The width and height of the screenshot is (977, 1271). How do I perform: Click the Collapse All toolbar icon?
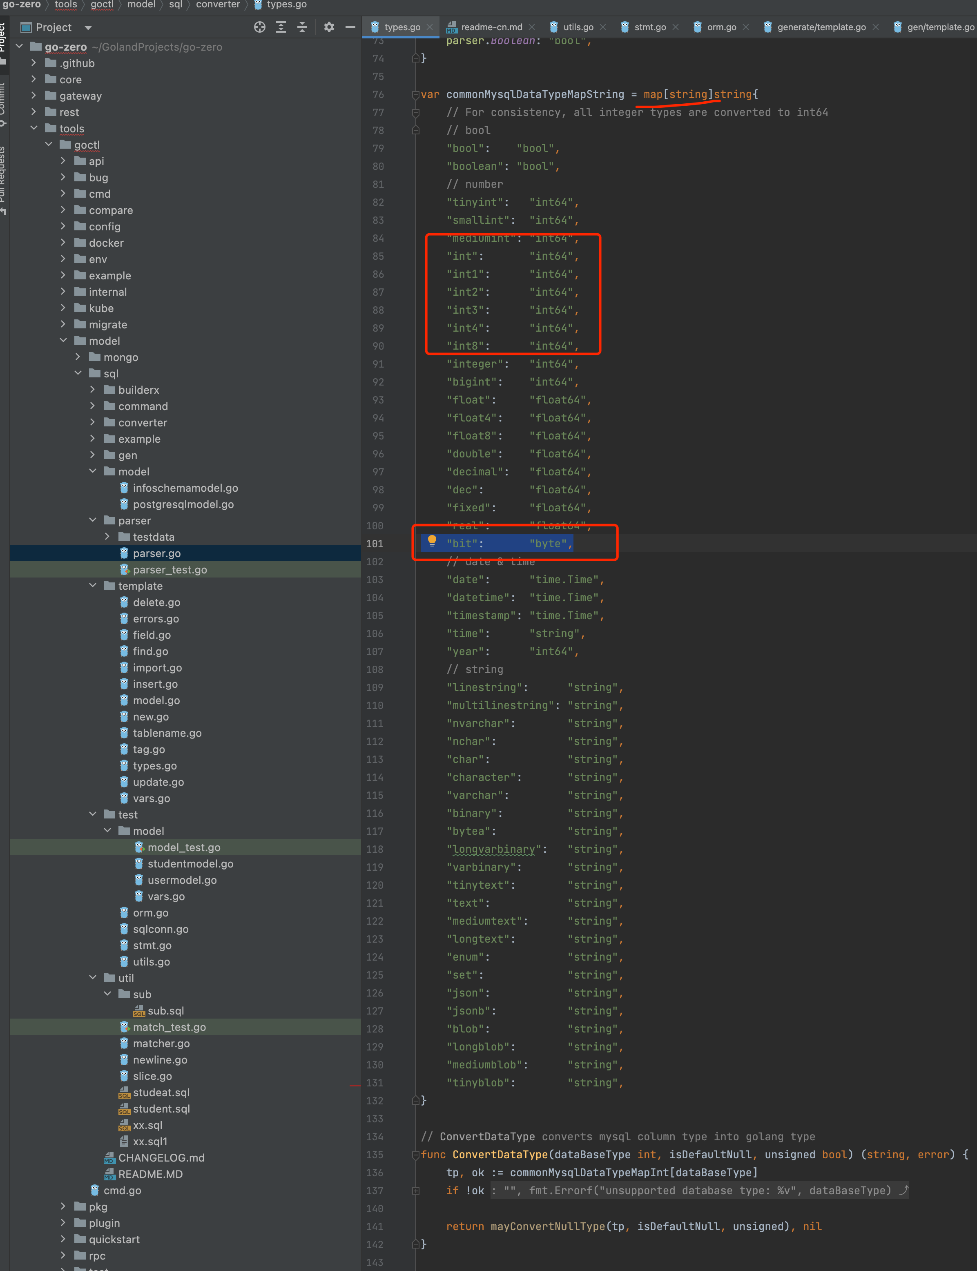tap(302, 27)
